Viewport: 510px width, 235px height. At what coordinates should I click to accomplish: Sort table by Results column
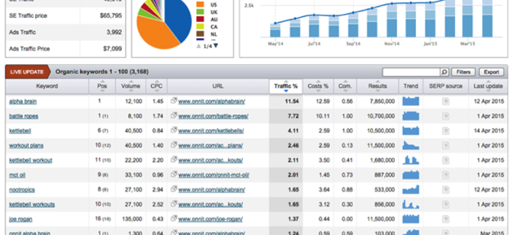coord(378,86)
